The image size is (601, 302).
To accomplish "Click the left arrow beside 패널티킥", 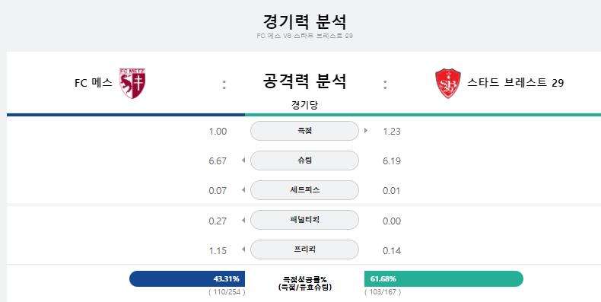I will point(243,220).
